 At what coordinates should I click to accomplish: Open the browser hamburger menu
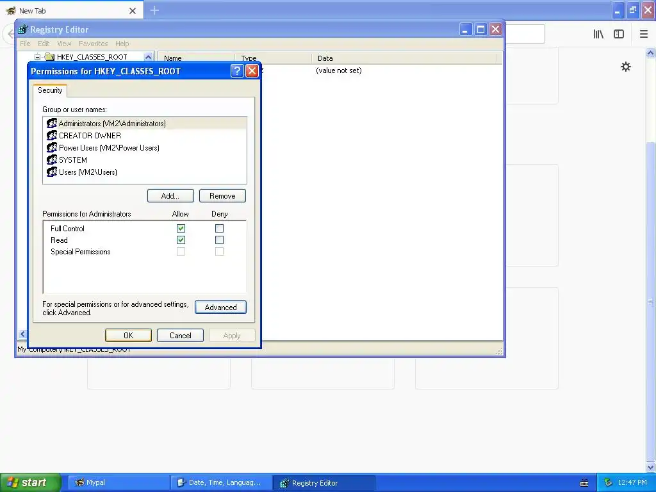[x=644, y=35]
